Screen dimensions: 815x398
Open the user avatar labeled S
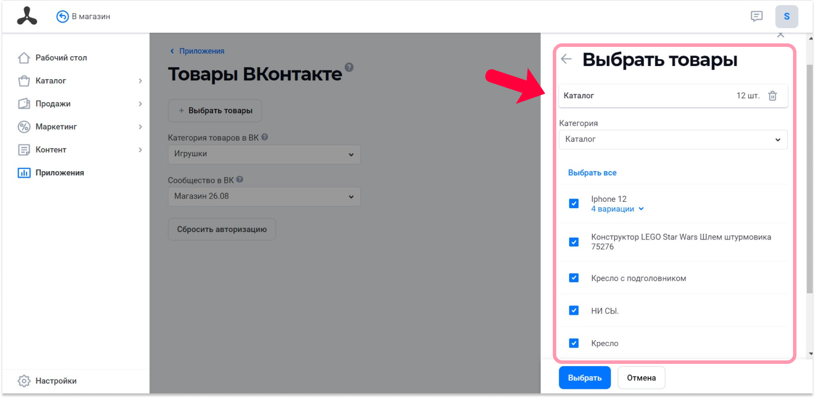click(x=787, y=16)
